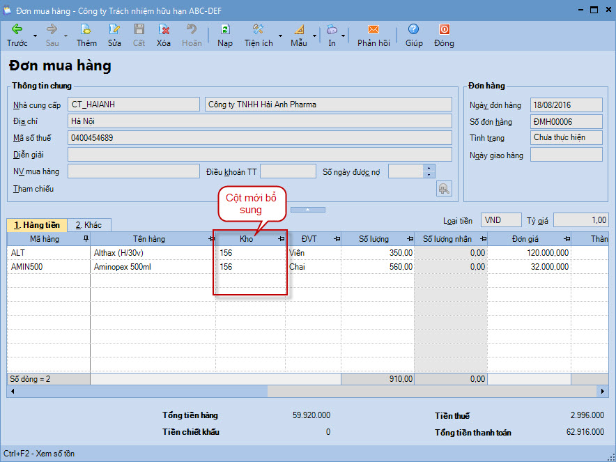Click the quantity cell 560,00
Image resolution: width=616 pixels, height=462 pixels.
378,267
